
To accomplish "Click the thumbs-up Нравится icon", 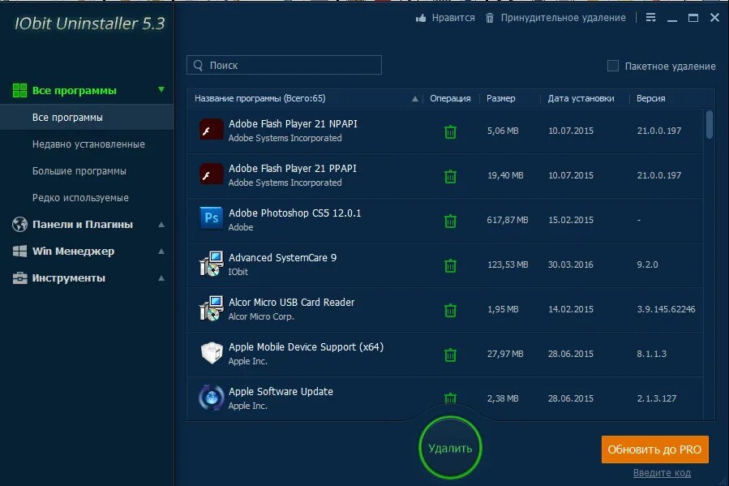I will 421,18.
